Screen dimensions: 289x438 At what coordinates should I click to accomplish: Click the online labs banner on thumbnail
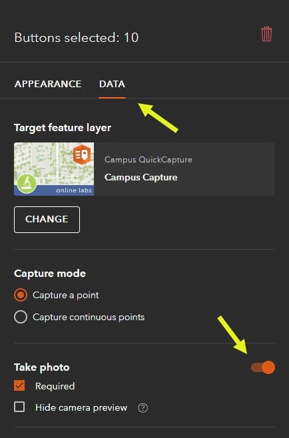click(54, 190)
